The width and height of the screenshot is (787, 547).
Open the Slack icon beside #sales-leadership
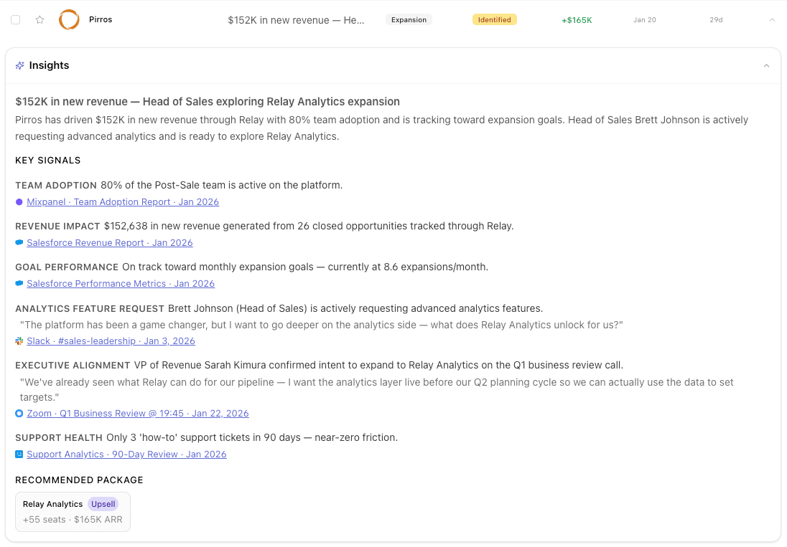tap(19, 341)
